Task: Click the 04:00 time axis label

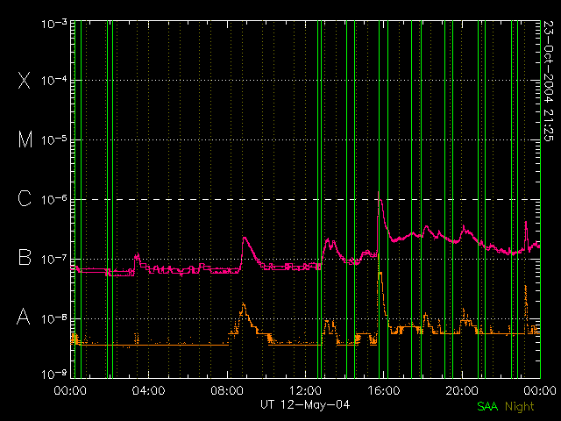Action: tap(149, 389)
